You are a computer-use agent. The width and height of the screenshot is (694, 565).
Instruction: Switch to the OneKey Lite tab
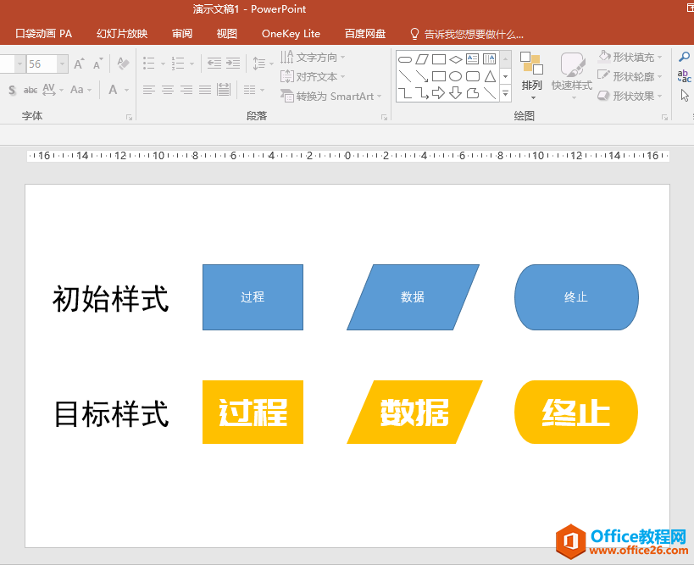pyautogui.click(x=291, y=34)
